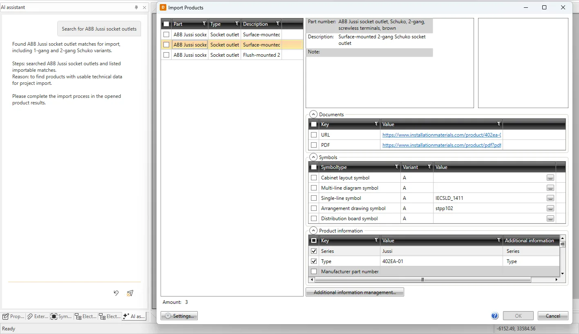Pin the AI assistant panel
579x334 pixels.
pos(136,7)
